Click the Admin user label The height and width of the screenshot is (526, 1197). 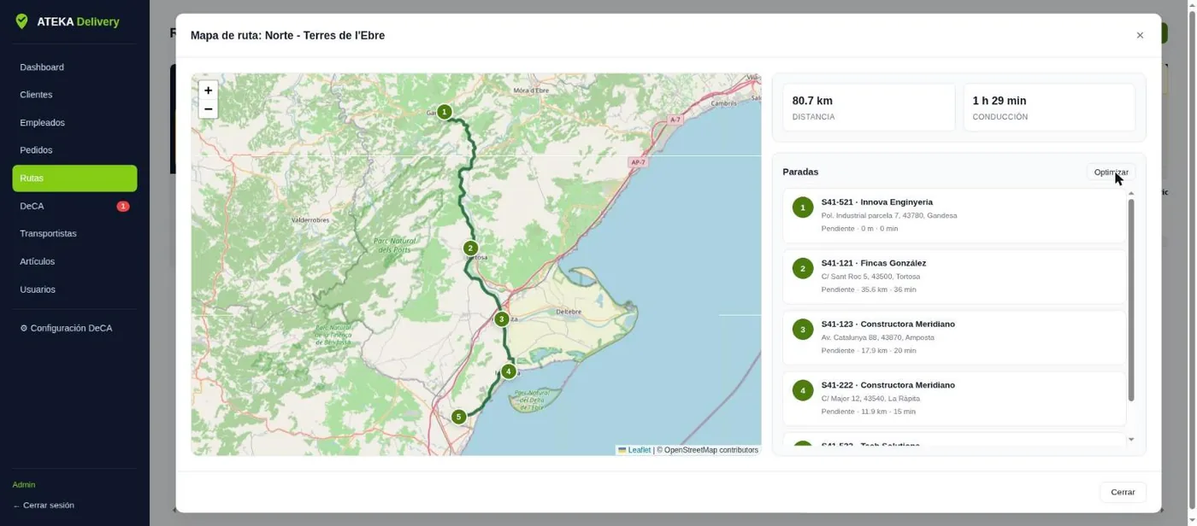tap(24, 485)
